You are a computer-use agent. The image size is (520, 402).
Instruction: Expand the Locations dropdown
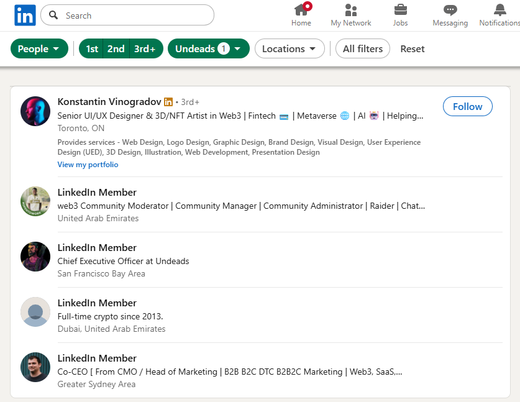pos(290,48)
